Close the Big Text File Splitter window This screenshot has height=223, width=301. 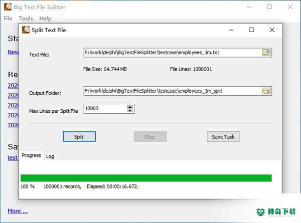click(290, 7)
